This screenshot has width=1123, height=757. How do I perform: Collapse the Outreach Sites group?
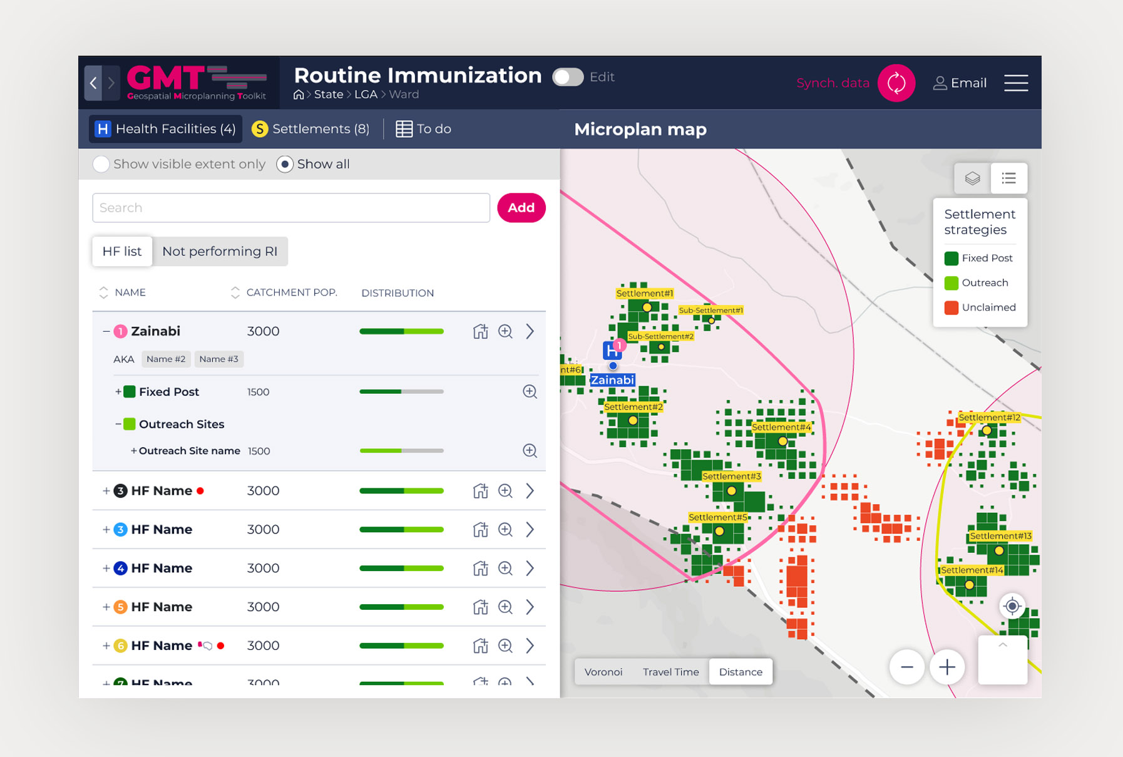click(x=118, y=424)
